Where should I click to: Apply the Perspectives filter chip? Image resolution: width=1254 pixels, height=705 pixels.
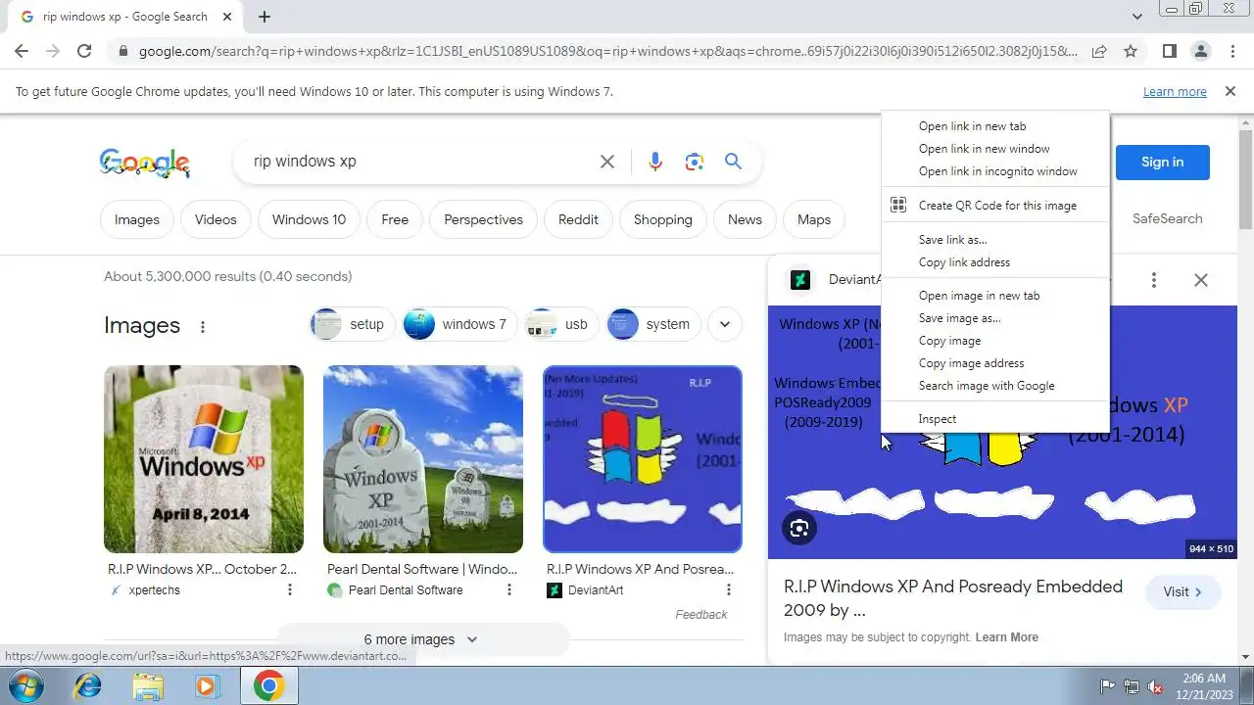pyautogui.click(x=484, y=219)
